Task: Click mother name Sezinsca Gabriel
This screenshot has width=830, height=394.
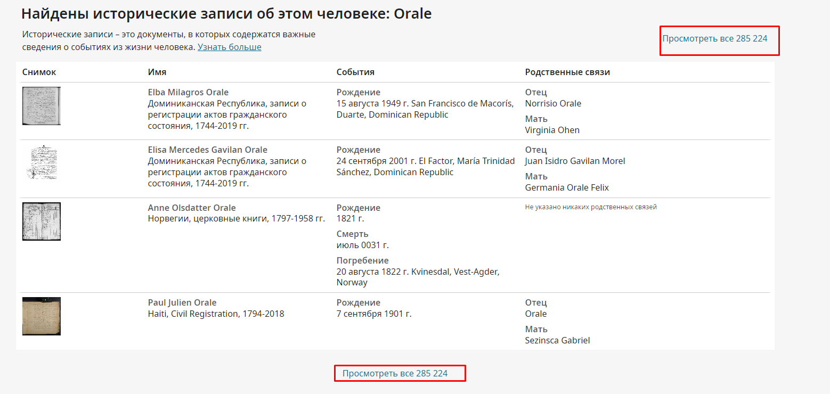Action: point(557,341)
